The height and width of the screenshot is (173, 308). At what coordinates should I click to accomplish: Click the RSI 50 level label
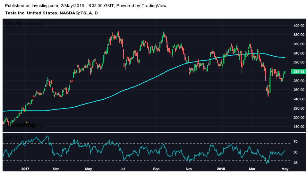click(x=295, y=152)
